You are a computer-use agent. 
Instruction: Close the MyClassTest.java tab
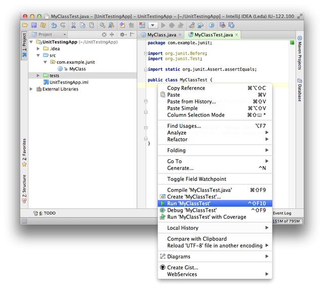(x=236, y=35)
